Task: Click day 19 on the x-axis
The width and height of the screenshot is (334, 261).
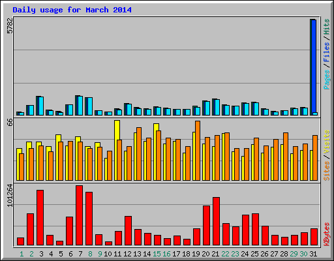Action: (196, 254)
